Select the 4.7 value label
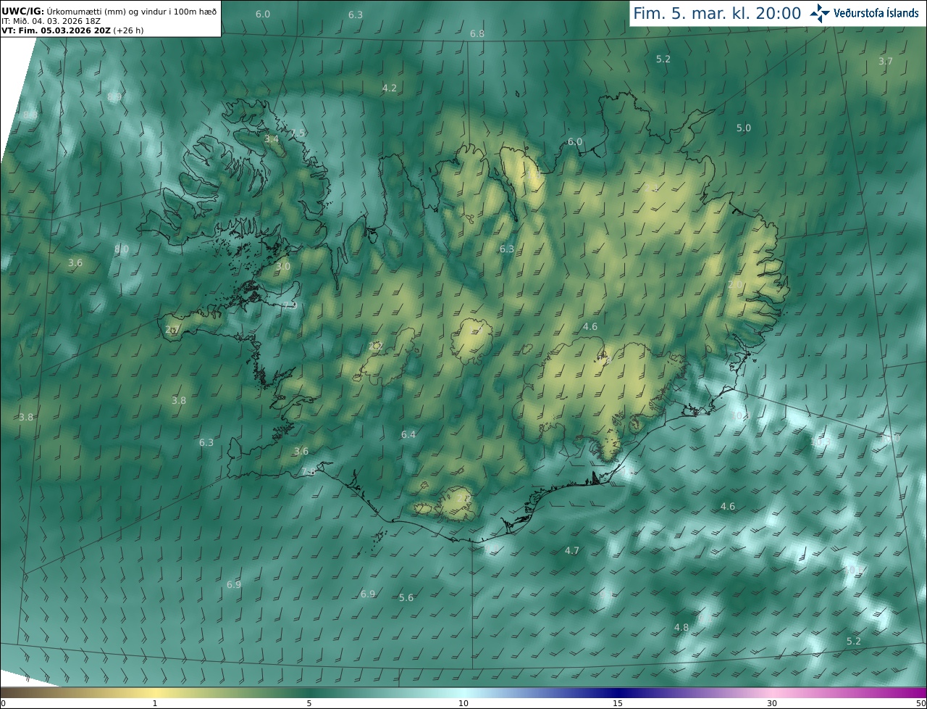The image size is (927, 709). tap(572, 551)
